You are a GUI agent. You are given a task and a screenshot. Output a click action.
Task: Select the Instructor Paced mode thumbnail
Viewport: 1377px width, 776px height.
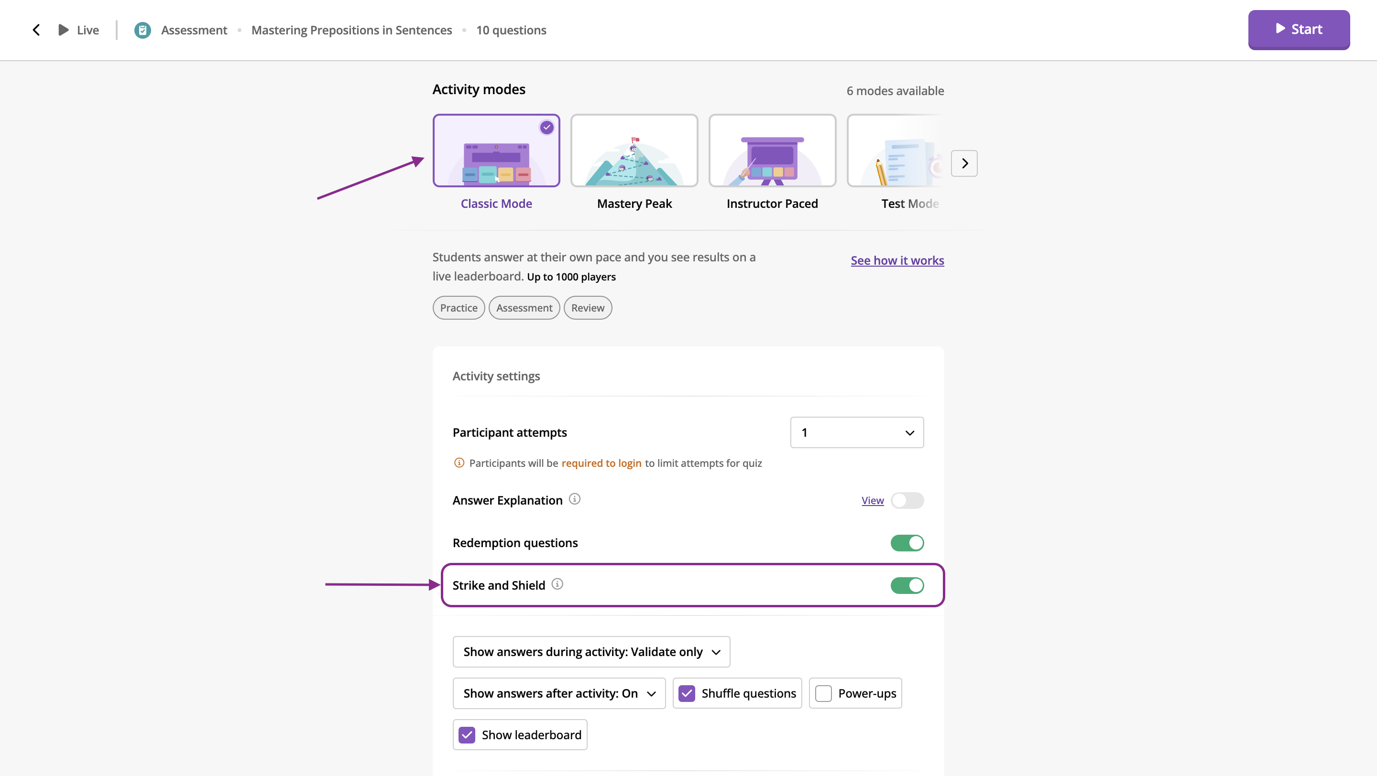click(x=772, y=151)
